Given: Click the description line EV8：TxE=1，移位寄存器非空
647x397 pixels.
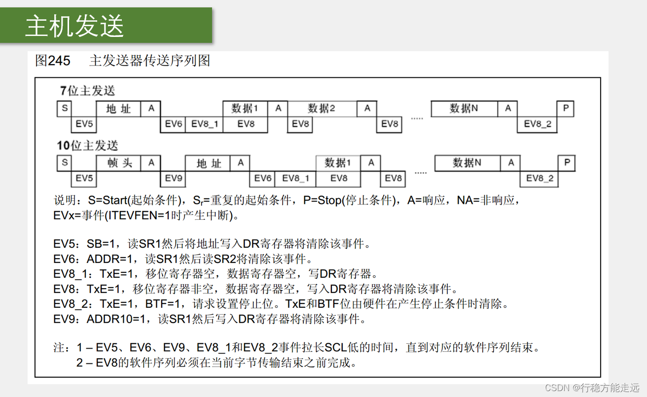Looking at the screenshot, I should pyautogui.click(x=256, y=289).
